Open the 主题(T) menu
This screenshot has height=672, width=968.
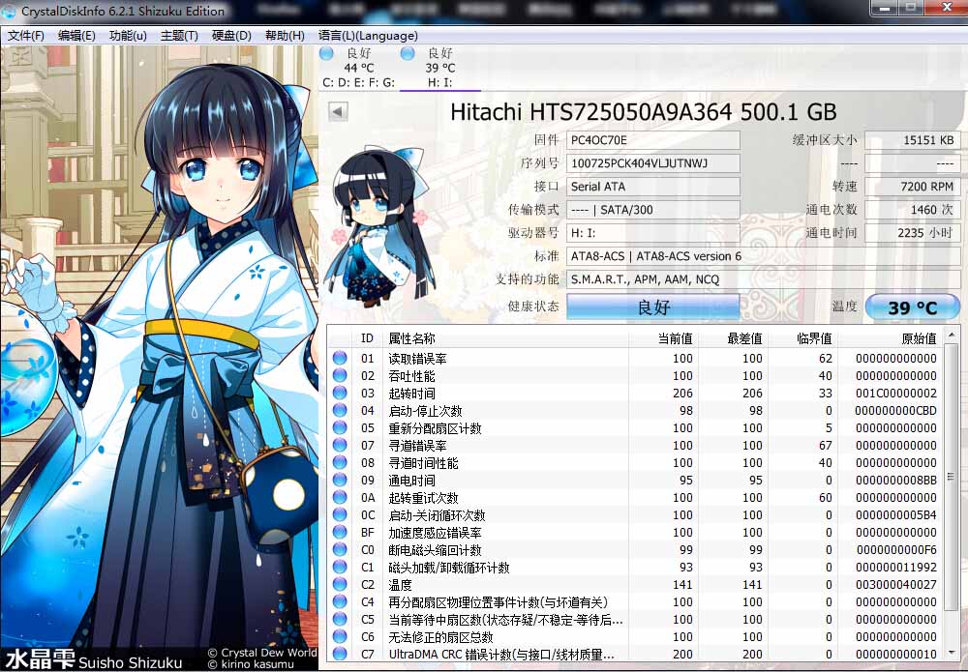[x=179, y=36]
